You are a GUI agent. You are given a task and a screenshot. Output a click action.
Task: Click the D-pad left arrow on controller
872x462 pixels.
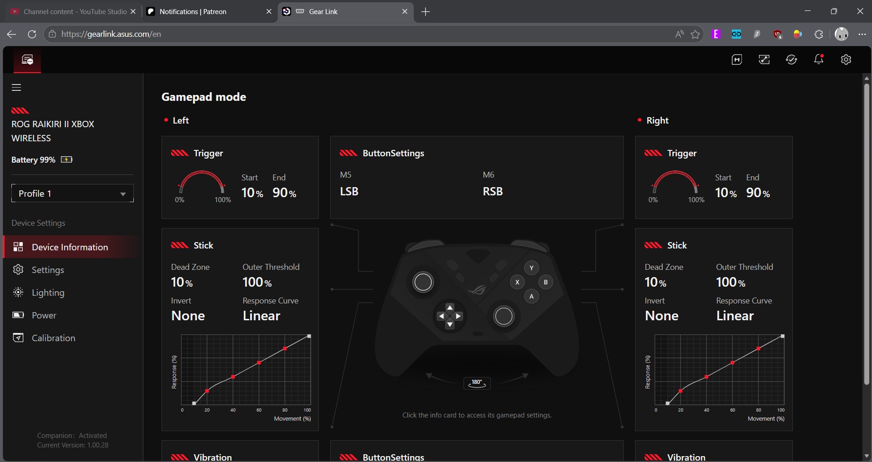coord(441,316)
